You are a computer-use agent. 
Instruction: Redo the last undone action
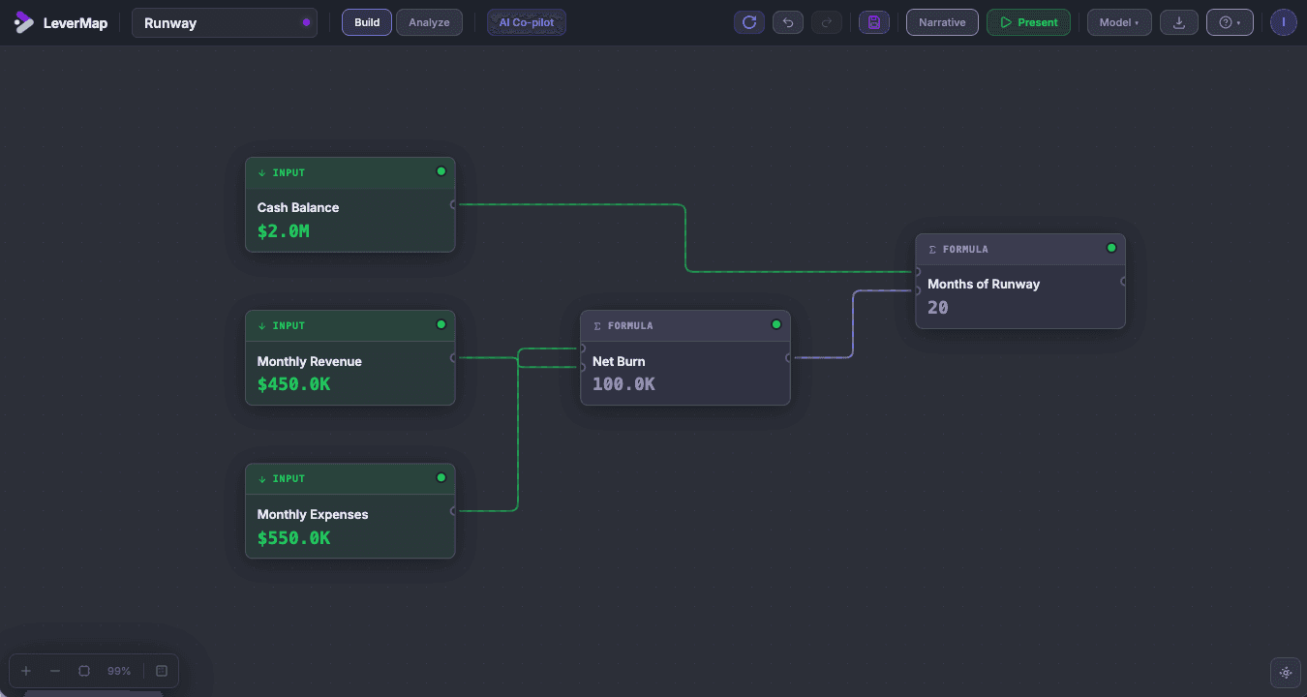click(x=827, y=21)
